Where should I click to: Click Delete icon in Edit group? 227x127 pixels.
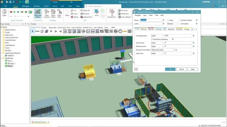[74, 17]
